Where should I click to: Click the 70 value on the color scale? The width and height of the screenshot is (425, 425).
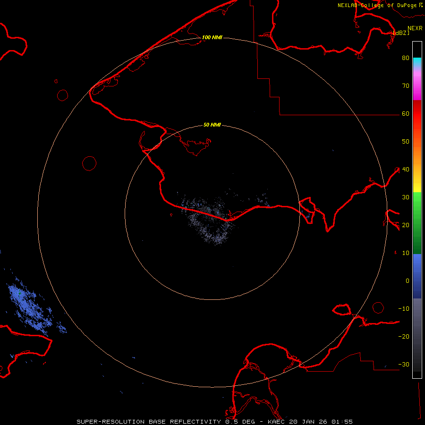[x=406, y=86]
